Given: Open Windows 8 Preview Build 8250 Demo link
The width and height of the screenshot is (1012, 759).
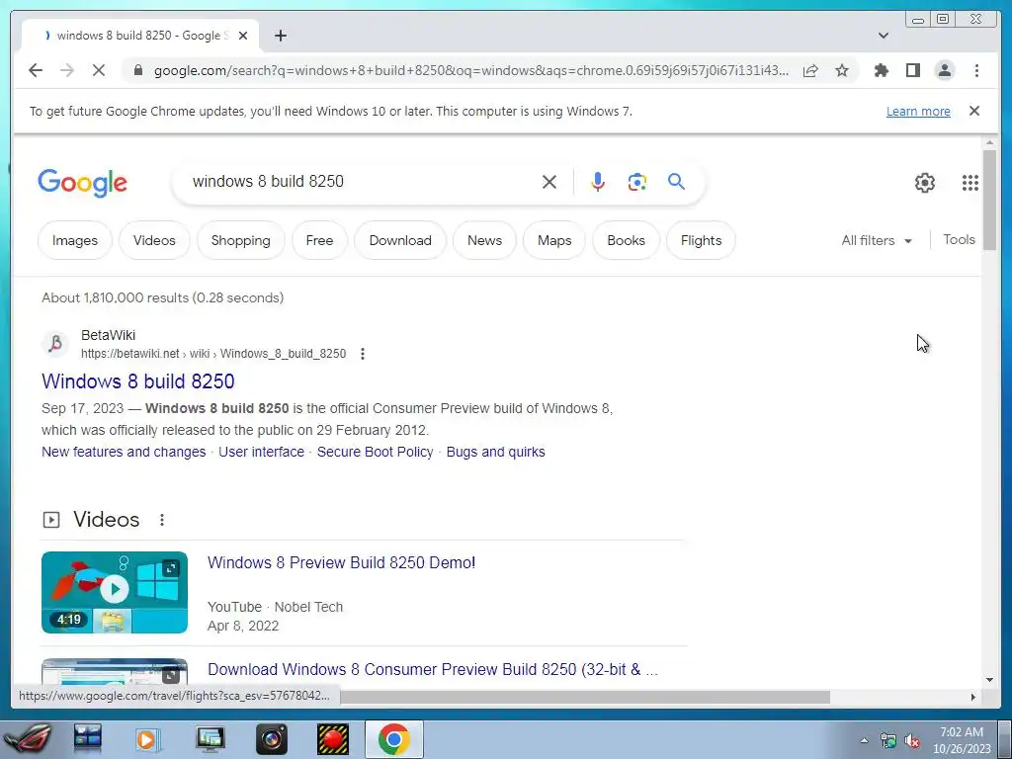Looking at the screenshot, I should point(341,562).
